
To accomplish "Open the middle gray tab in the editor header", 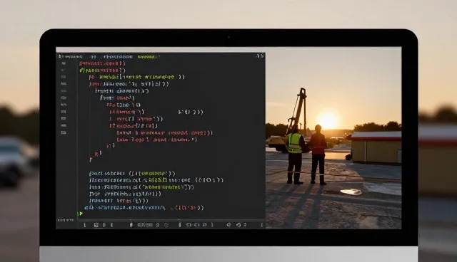I will (119, 57).
